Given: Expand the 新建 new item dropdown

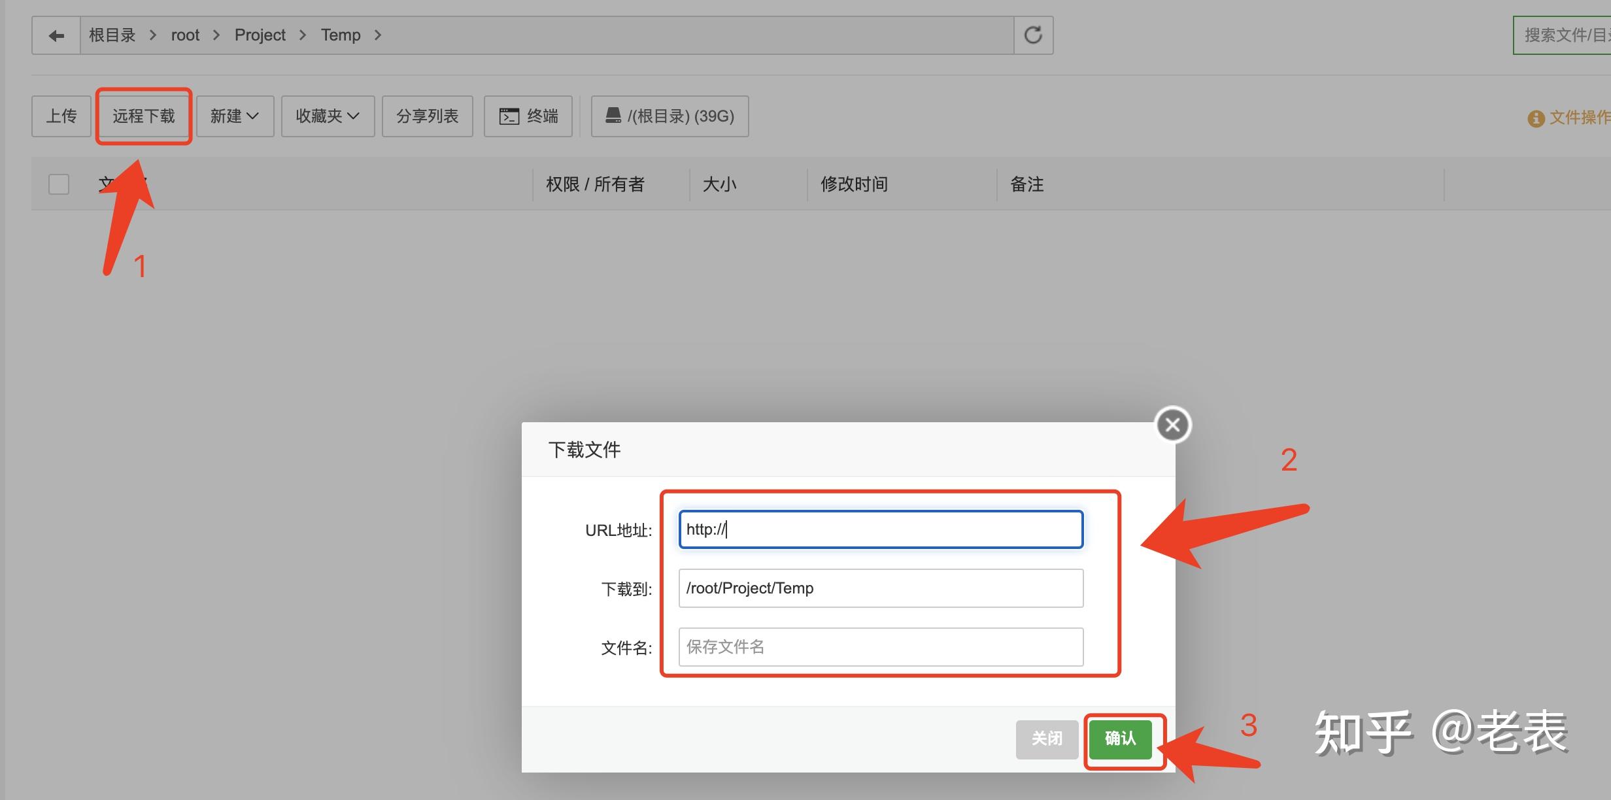Looking at the screenshot, I should click(x=234, y=116).
